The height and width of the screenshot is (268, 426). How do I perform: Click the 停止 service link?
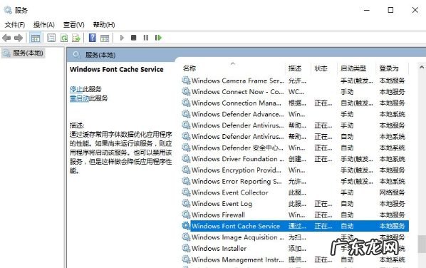click(76, 89)
